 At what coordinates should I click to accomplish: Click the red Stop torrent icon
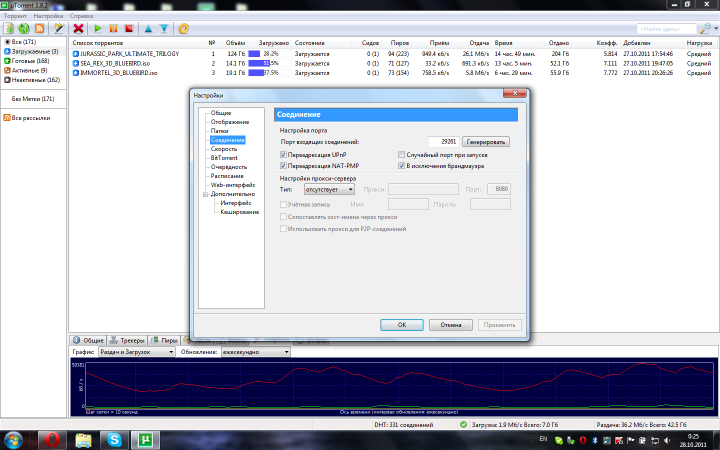coord(129,28)
